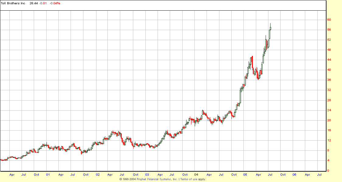The height and width of the screenshot is (182, 342).
Task: Click the 44 price axis label
Action: click(x=329, y=60)
